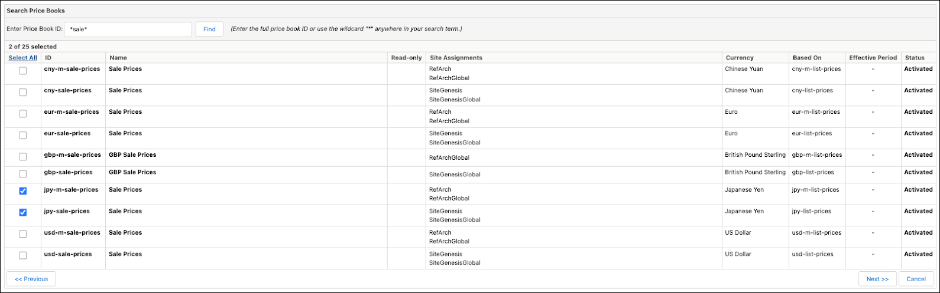Click the Effective Period column header
The image size is (940, 293).
[x=873, y=58]
